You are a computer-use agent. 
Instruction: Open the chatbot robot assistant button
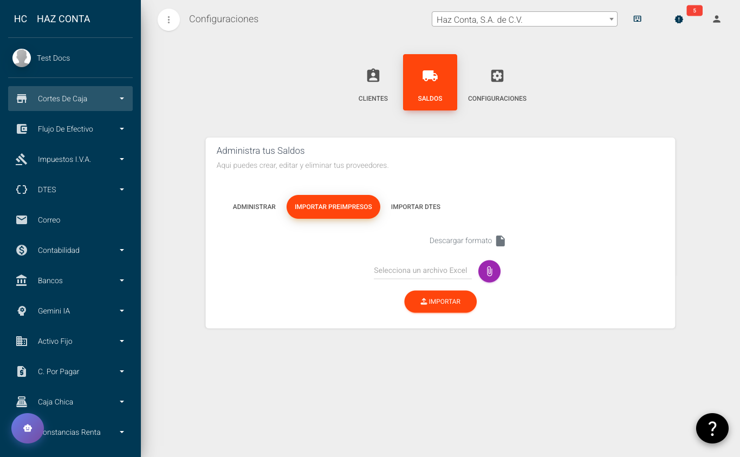coord(28,428)
